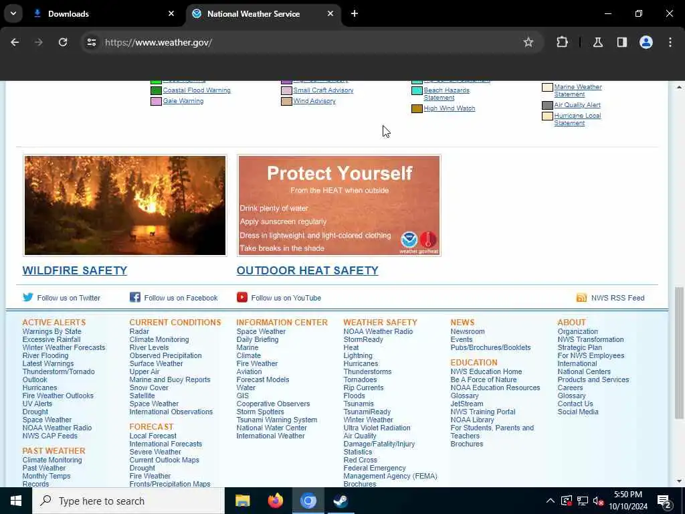
Task: Click the Gale Warning pink swatch
Action: [156, 102]
